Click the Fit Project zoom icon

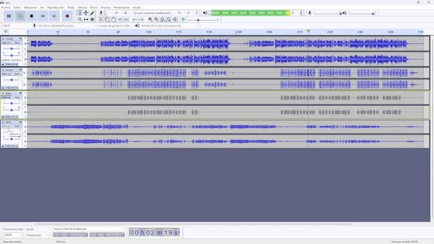169,19
